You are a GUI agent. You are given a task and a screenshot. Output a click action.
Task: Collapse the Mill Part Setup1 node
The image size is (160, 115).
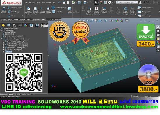click(1, 38)
